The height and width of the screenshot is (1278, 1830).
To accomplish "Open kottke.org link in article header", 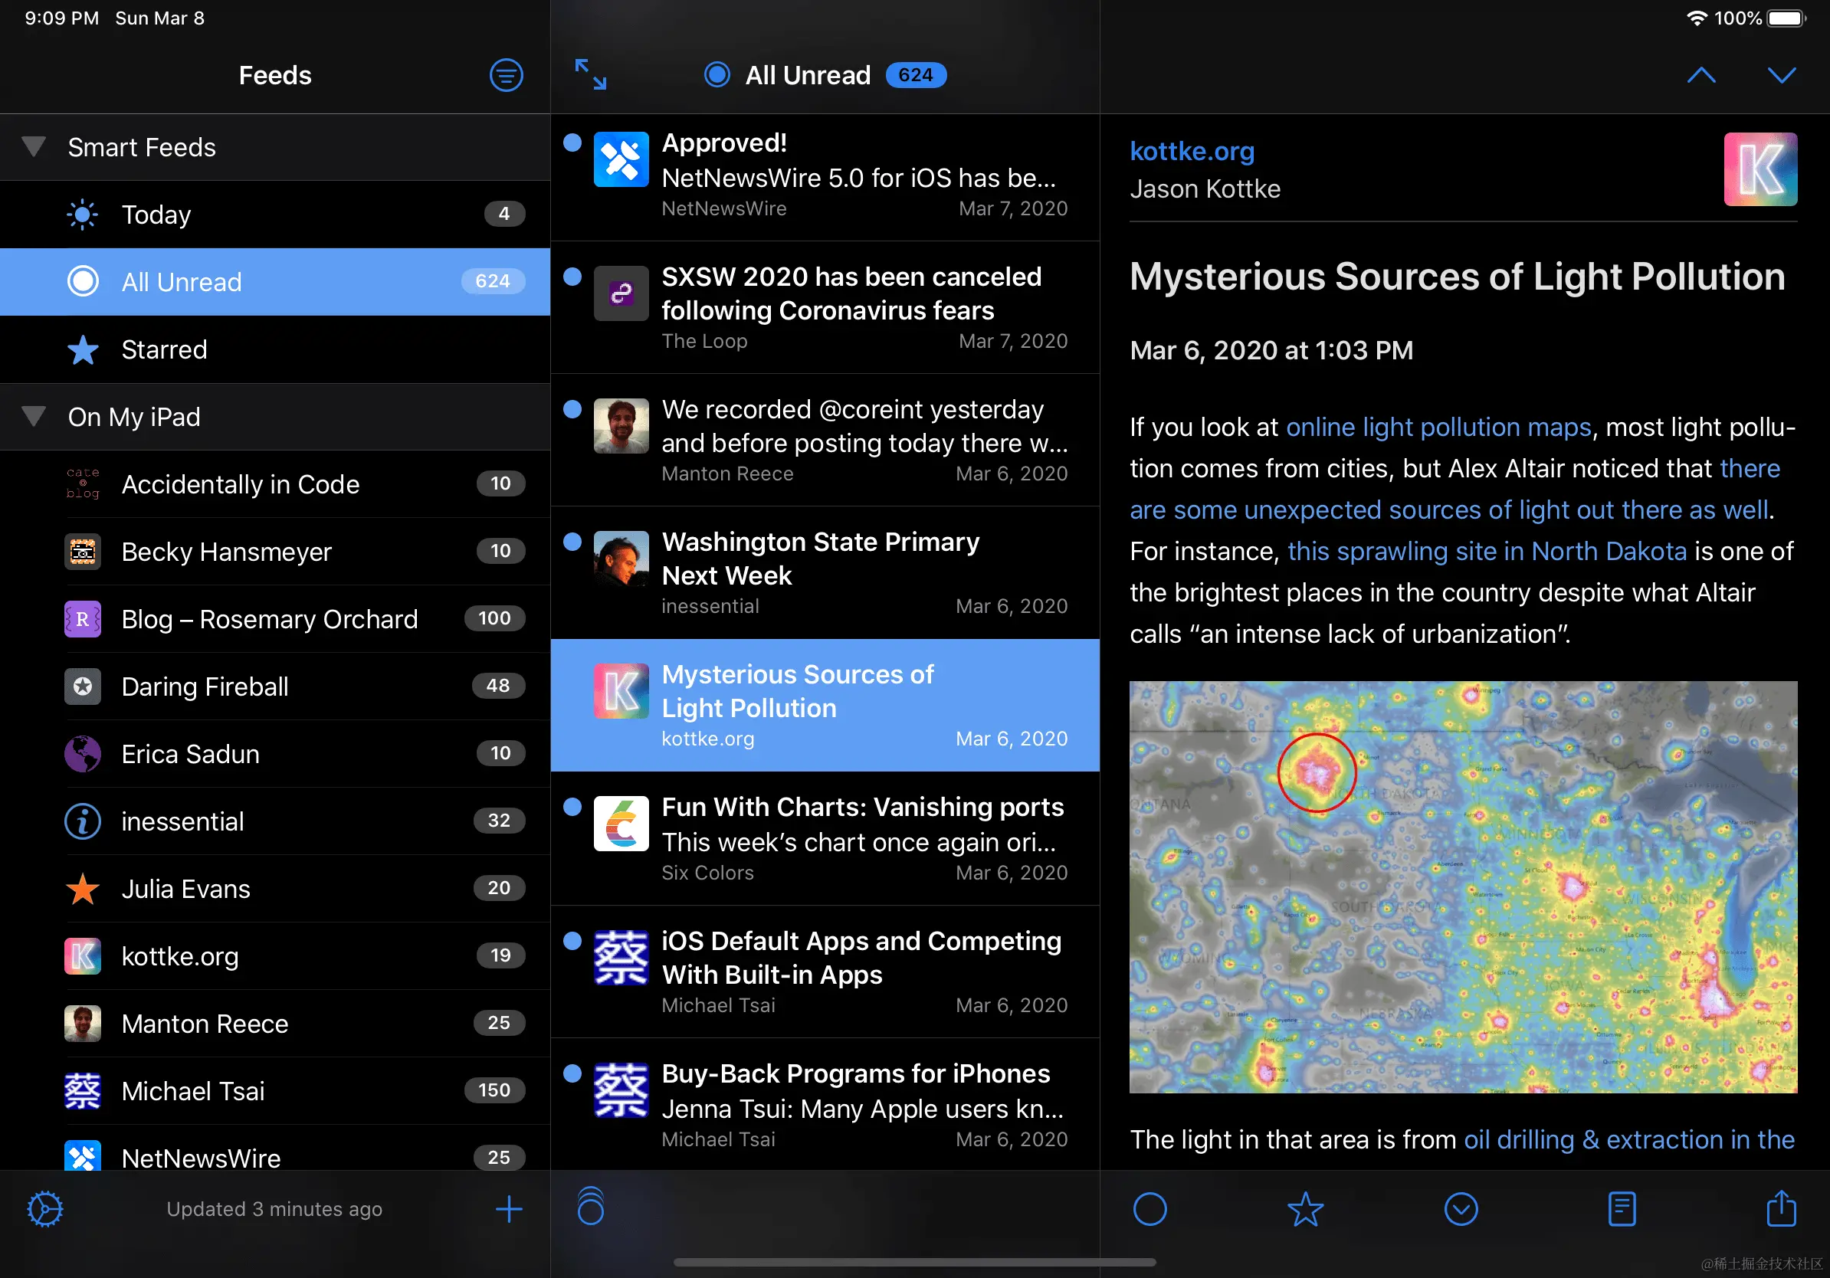I will click(1192, 151).
